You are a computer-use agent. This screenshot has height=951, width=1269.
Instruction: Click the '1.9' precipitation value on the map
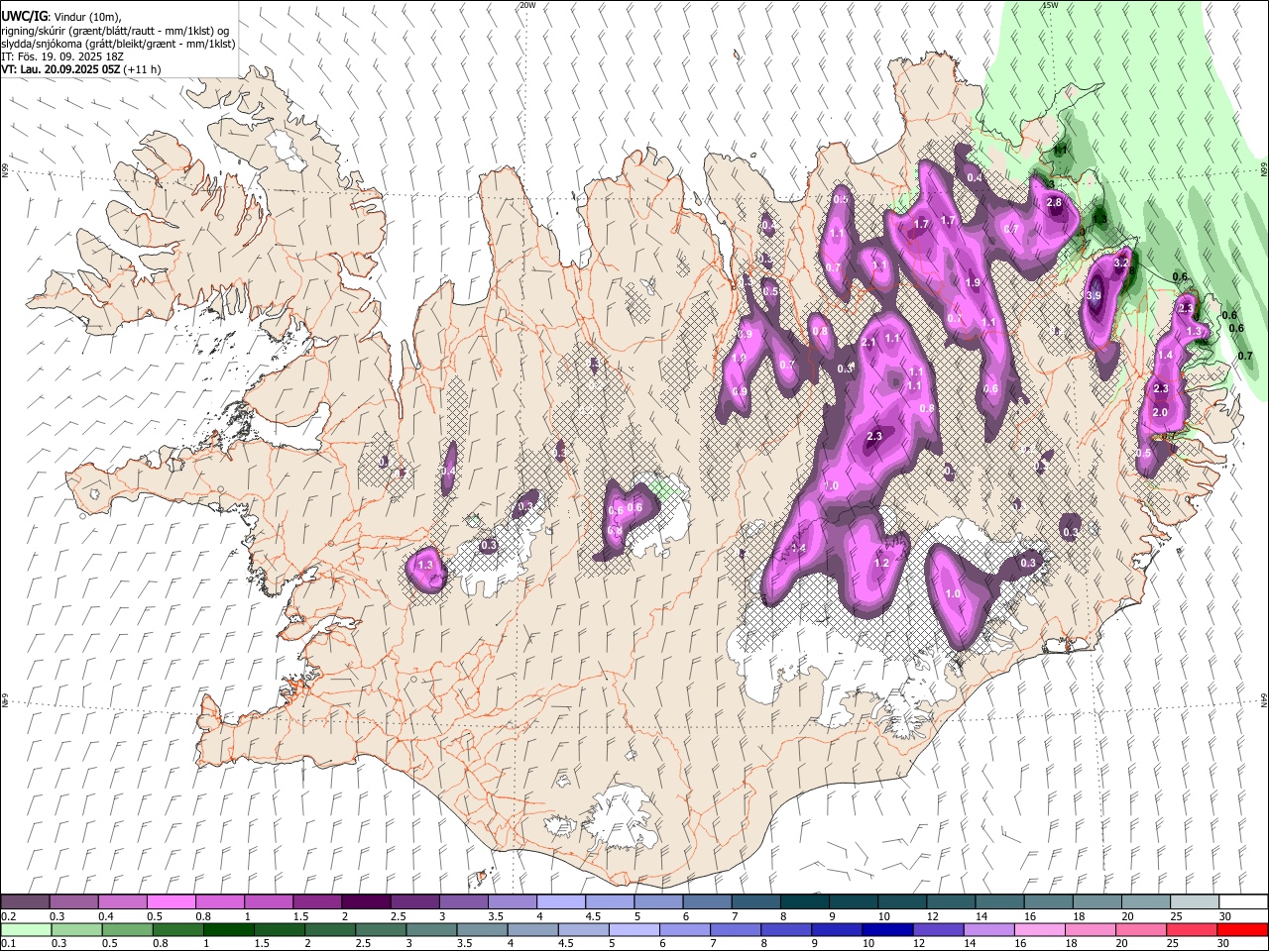click(973, 282)
